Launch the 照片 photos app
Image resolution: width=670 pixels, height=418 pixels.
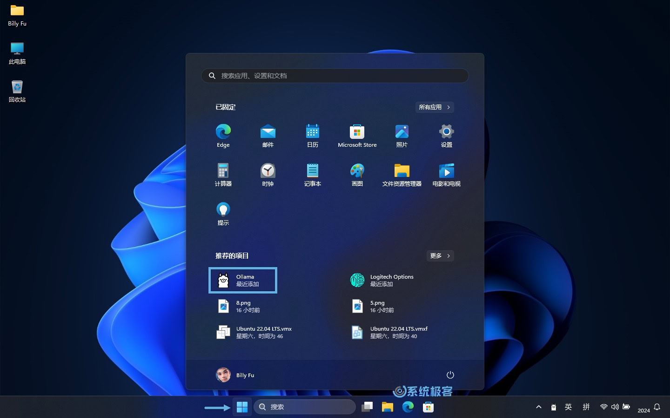[402, 136]
